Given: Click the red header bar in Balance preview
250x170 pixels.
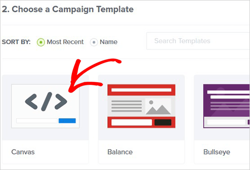Looking at the screenshot, I should click(141, 90).
